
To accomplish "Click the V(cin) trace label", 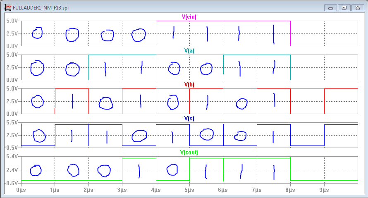I will pos(189,17).
